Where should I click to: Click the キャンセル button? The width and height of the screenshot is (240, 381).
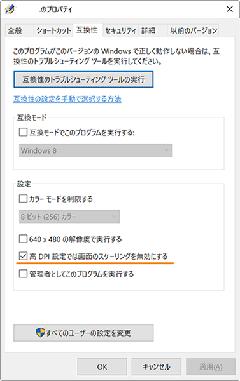click(157, 366)
